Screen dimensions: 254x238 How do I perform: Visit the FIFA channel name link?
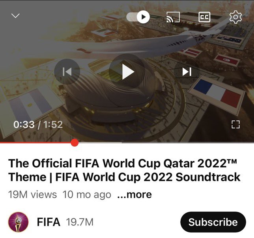pos(49,222)
